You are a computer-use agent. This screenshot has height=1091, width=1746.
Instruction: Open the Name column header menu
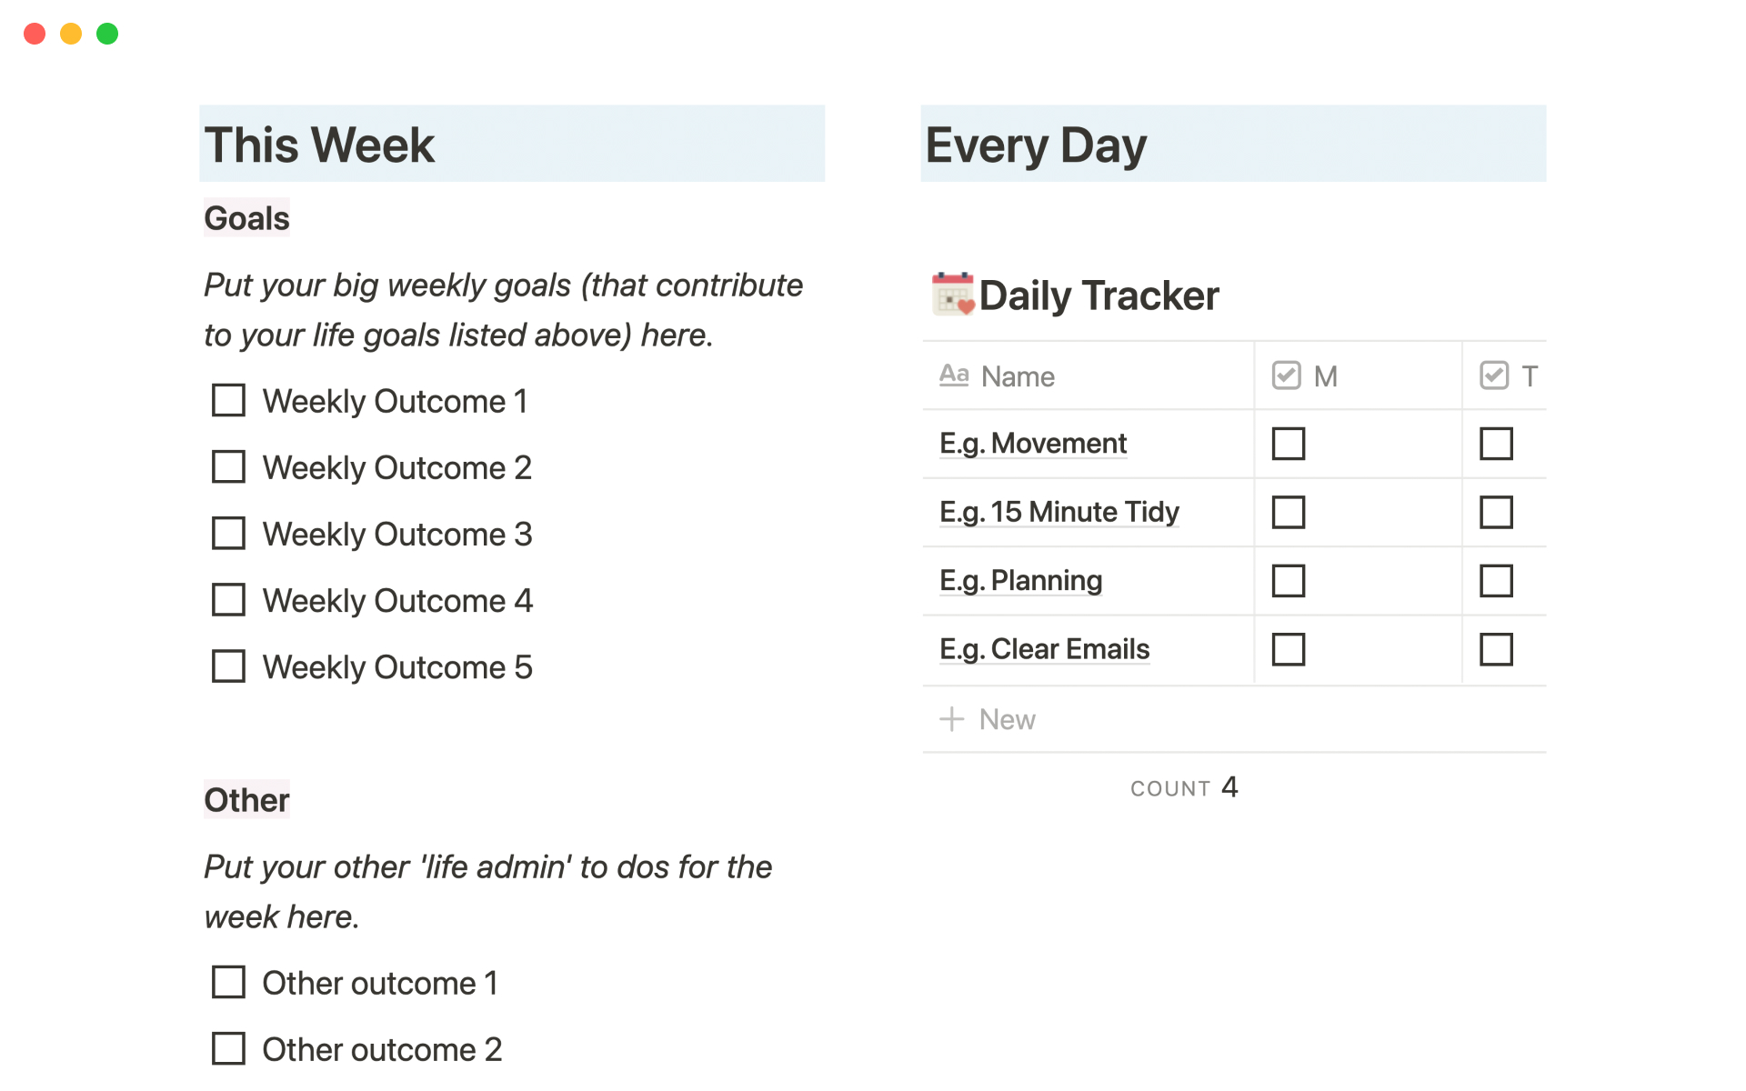coord(1018,376)
